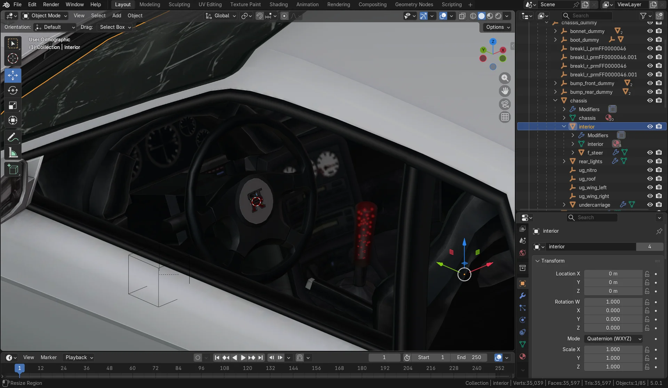Toggle the Location X lock
The width and height of the screenshot is (668, 388).
(x=647, y=274)
